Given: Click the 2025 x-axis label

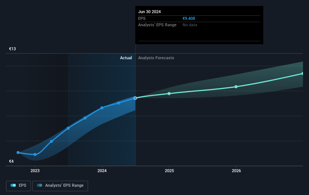Looking at the screenshot, I should (169, 171).
